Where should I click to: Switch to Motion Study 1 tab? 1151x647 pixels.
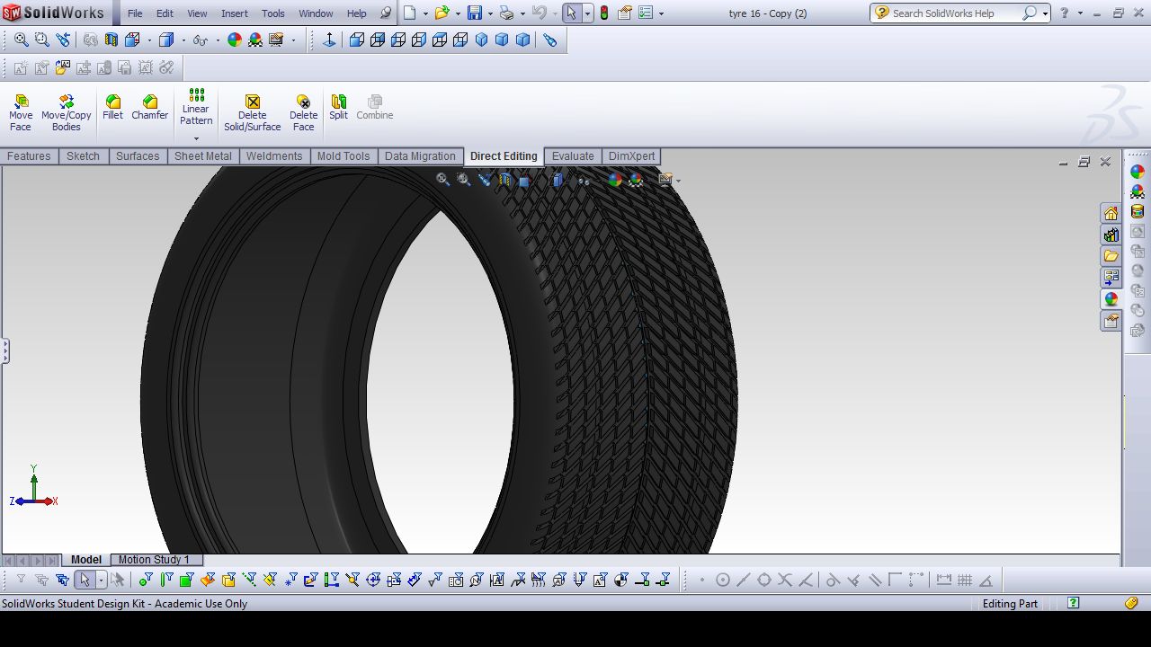(154, 560)
